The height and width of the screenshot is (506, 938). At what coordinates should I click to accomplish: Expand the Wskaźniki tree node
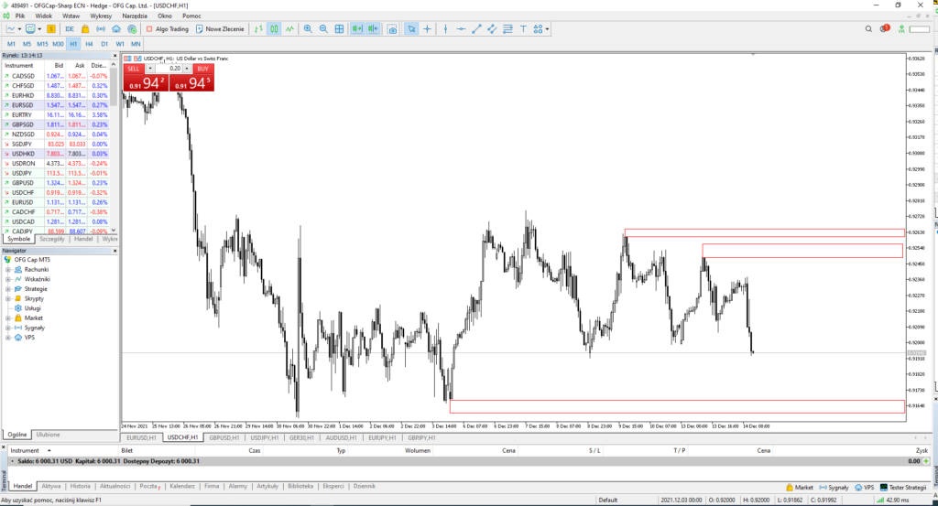pos(8,279)
